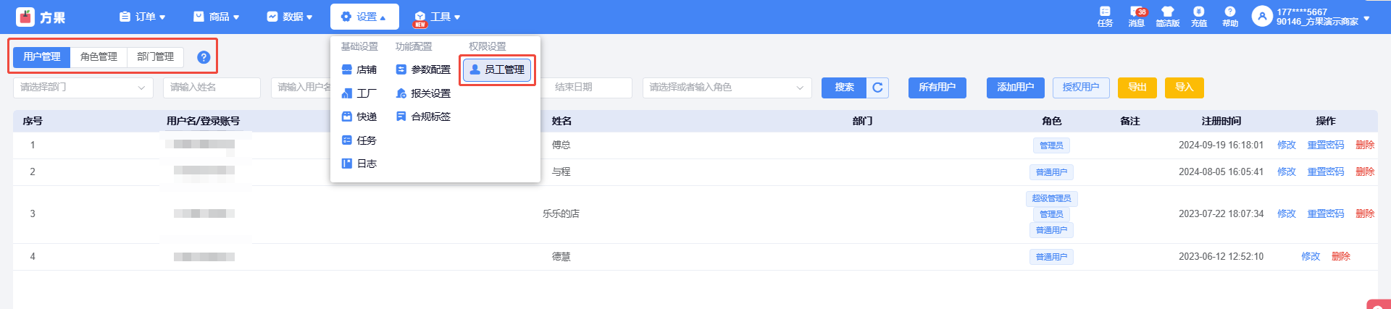Click the user avatar icon

point(1262,16)
